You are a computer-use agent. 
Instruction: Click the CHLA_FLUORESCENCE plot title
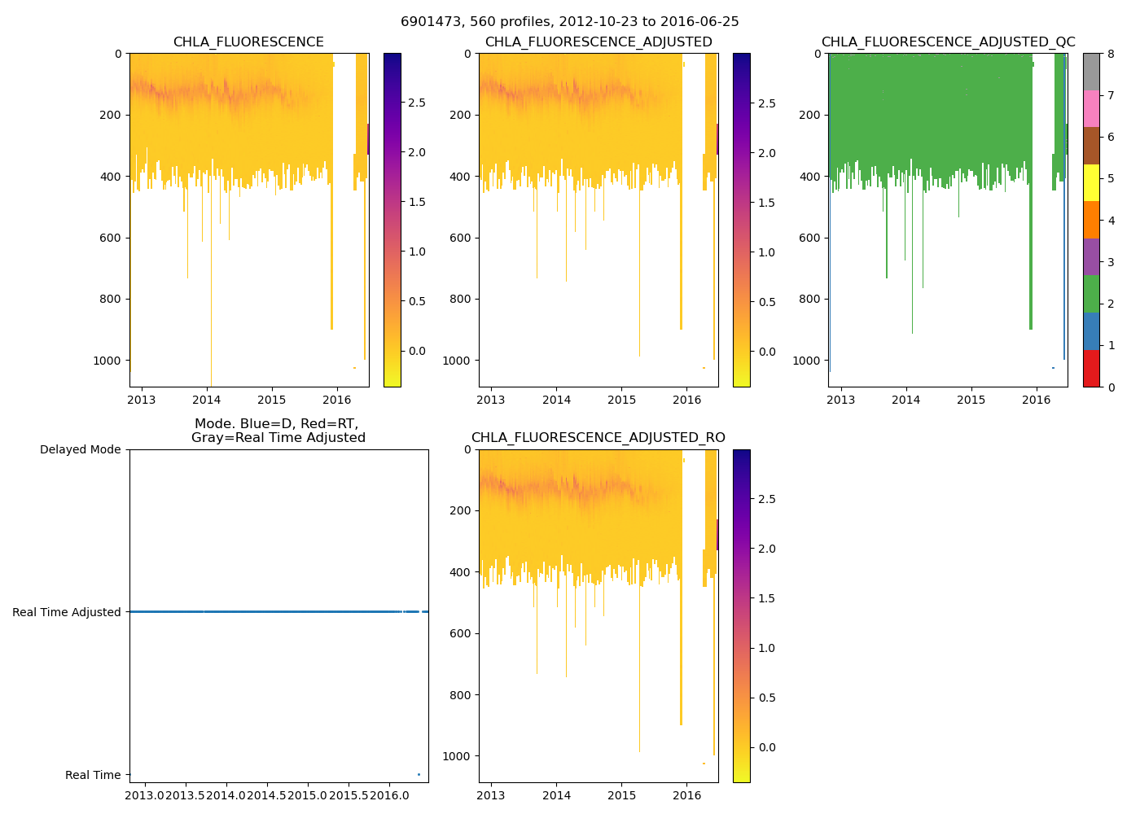point(248,42)
